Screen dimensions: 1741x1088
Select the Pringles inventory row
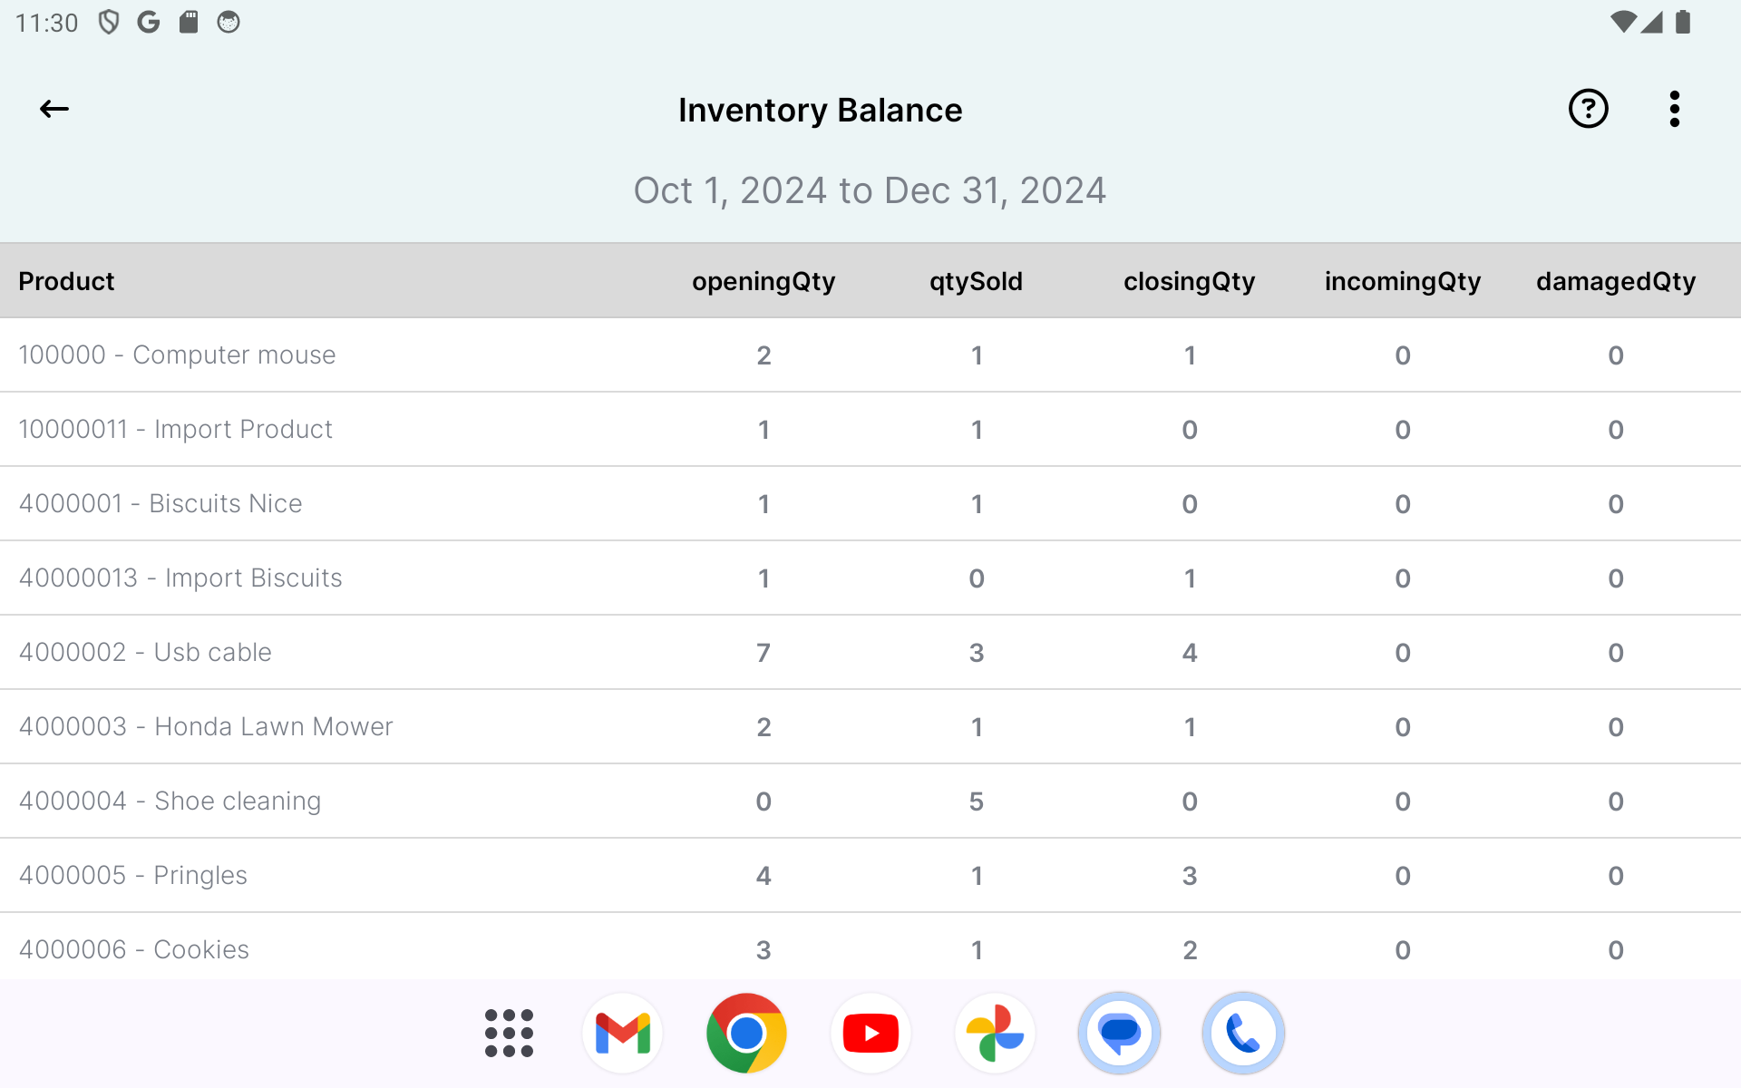[133, 876]
